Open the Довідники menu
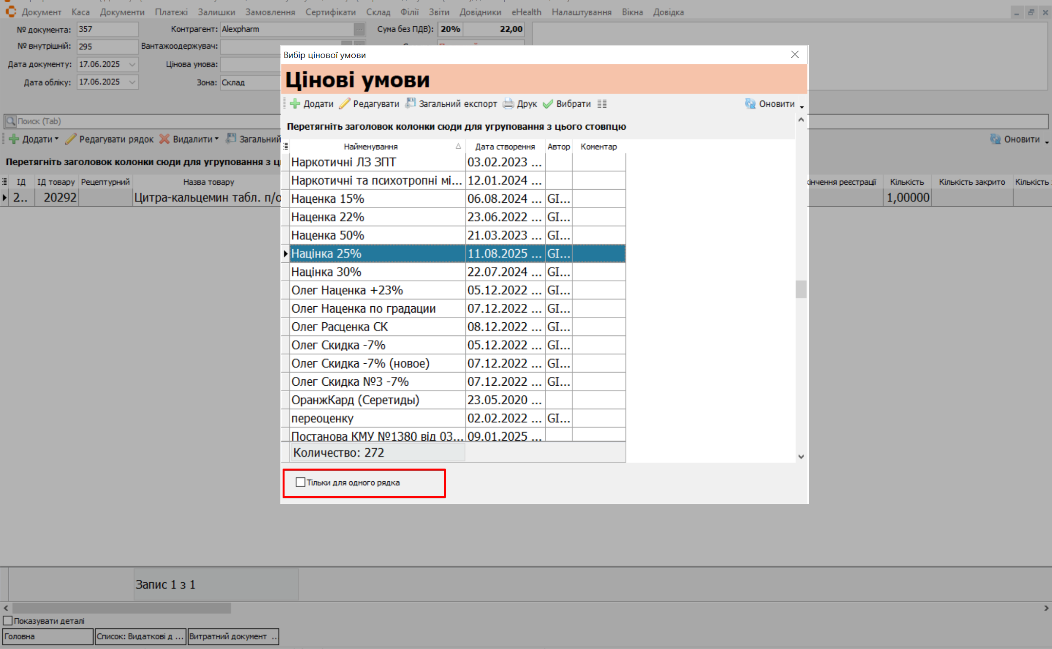The width and height of the screenshot is (1052, 649). click(480, 12)
